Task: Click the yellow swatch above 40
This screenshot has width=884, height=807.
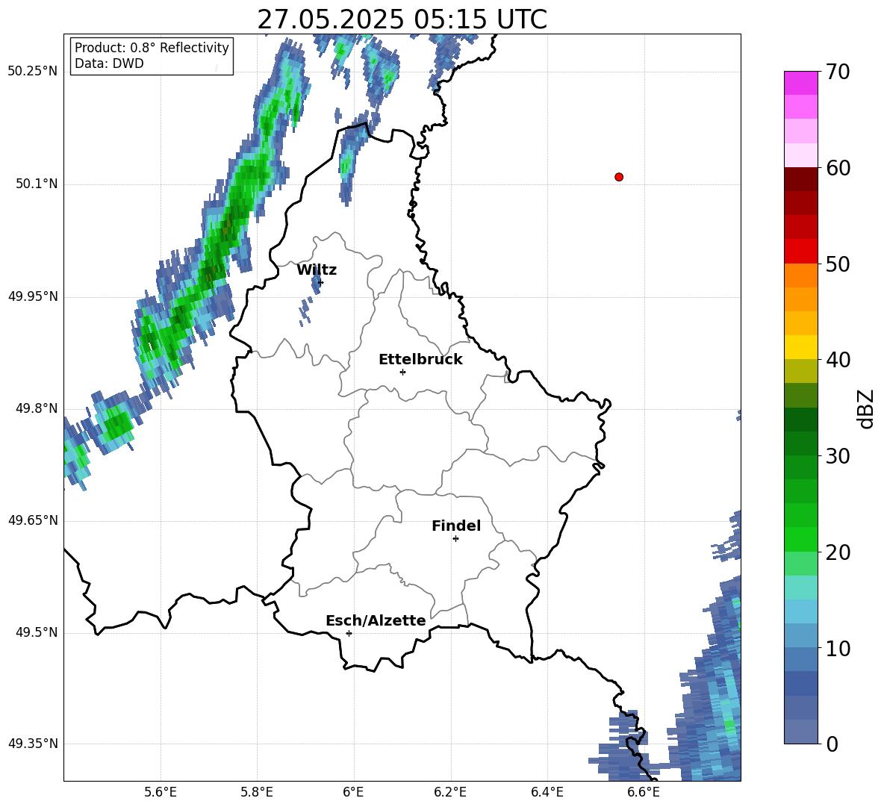Action: click(x=800, y=347)
